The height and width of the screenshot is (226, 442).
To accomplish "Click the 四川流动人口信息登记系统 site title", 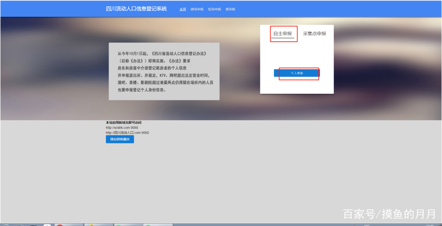I will point(136,9).
